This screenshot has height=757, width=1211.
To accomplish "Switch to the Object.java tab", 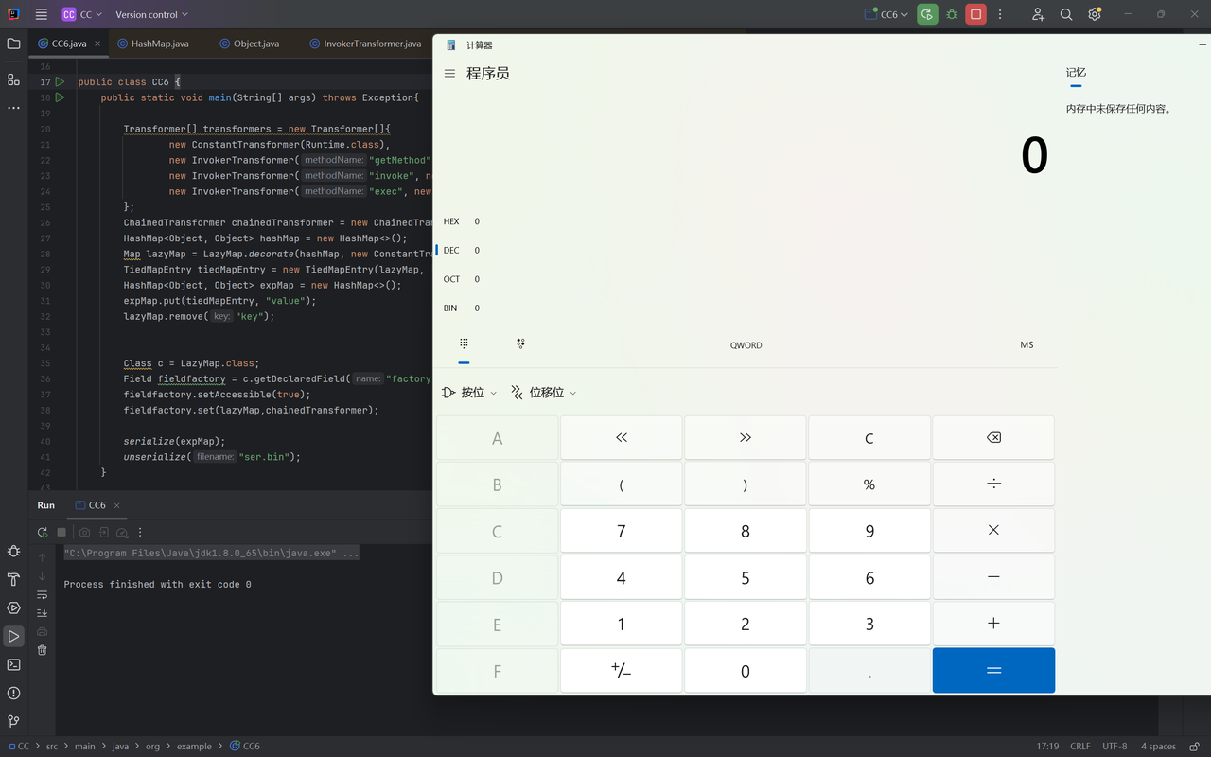I will 250,44.
